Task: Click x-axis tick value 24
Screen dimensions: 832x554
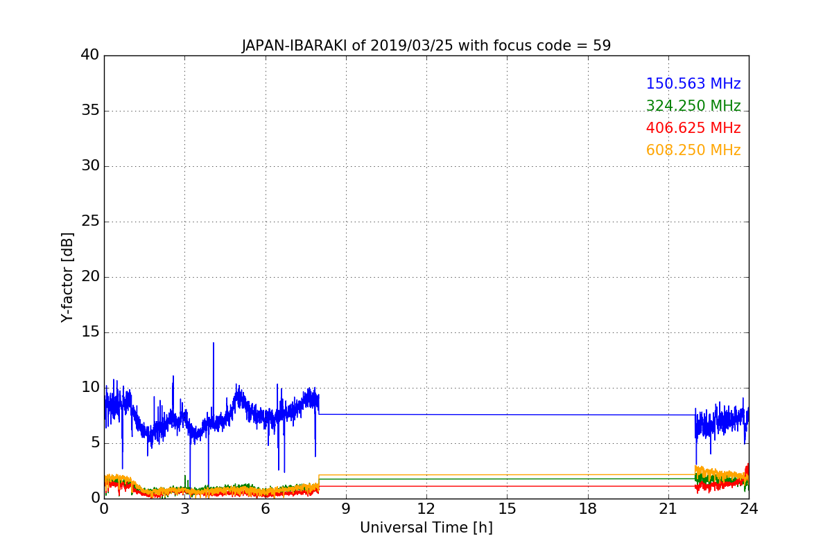Action: pyautogui.click(x=749, y=509)
